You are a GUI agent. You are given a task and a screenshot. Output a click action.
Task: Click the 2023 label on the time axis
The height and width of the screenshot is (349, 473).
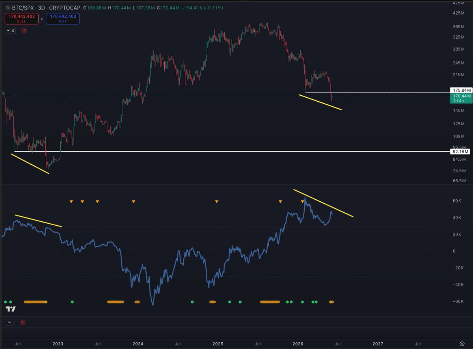58,343
